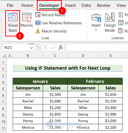
Task: Select cell with $1,850
Action: point(55,114)
